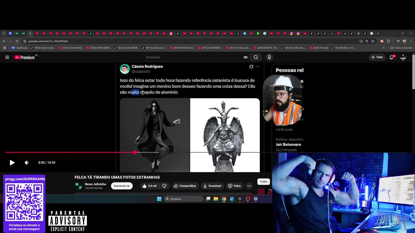Send a Valeu super thanks
This screenshot has height=233, width=415.
click(234, 186)
